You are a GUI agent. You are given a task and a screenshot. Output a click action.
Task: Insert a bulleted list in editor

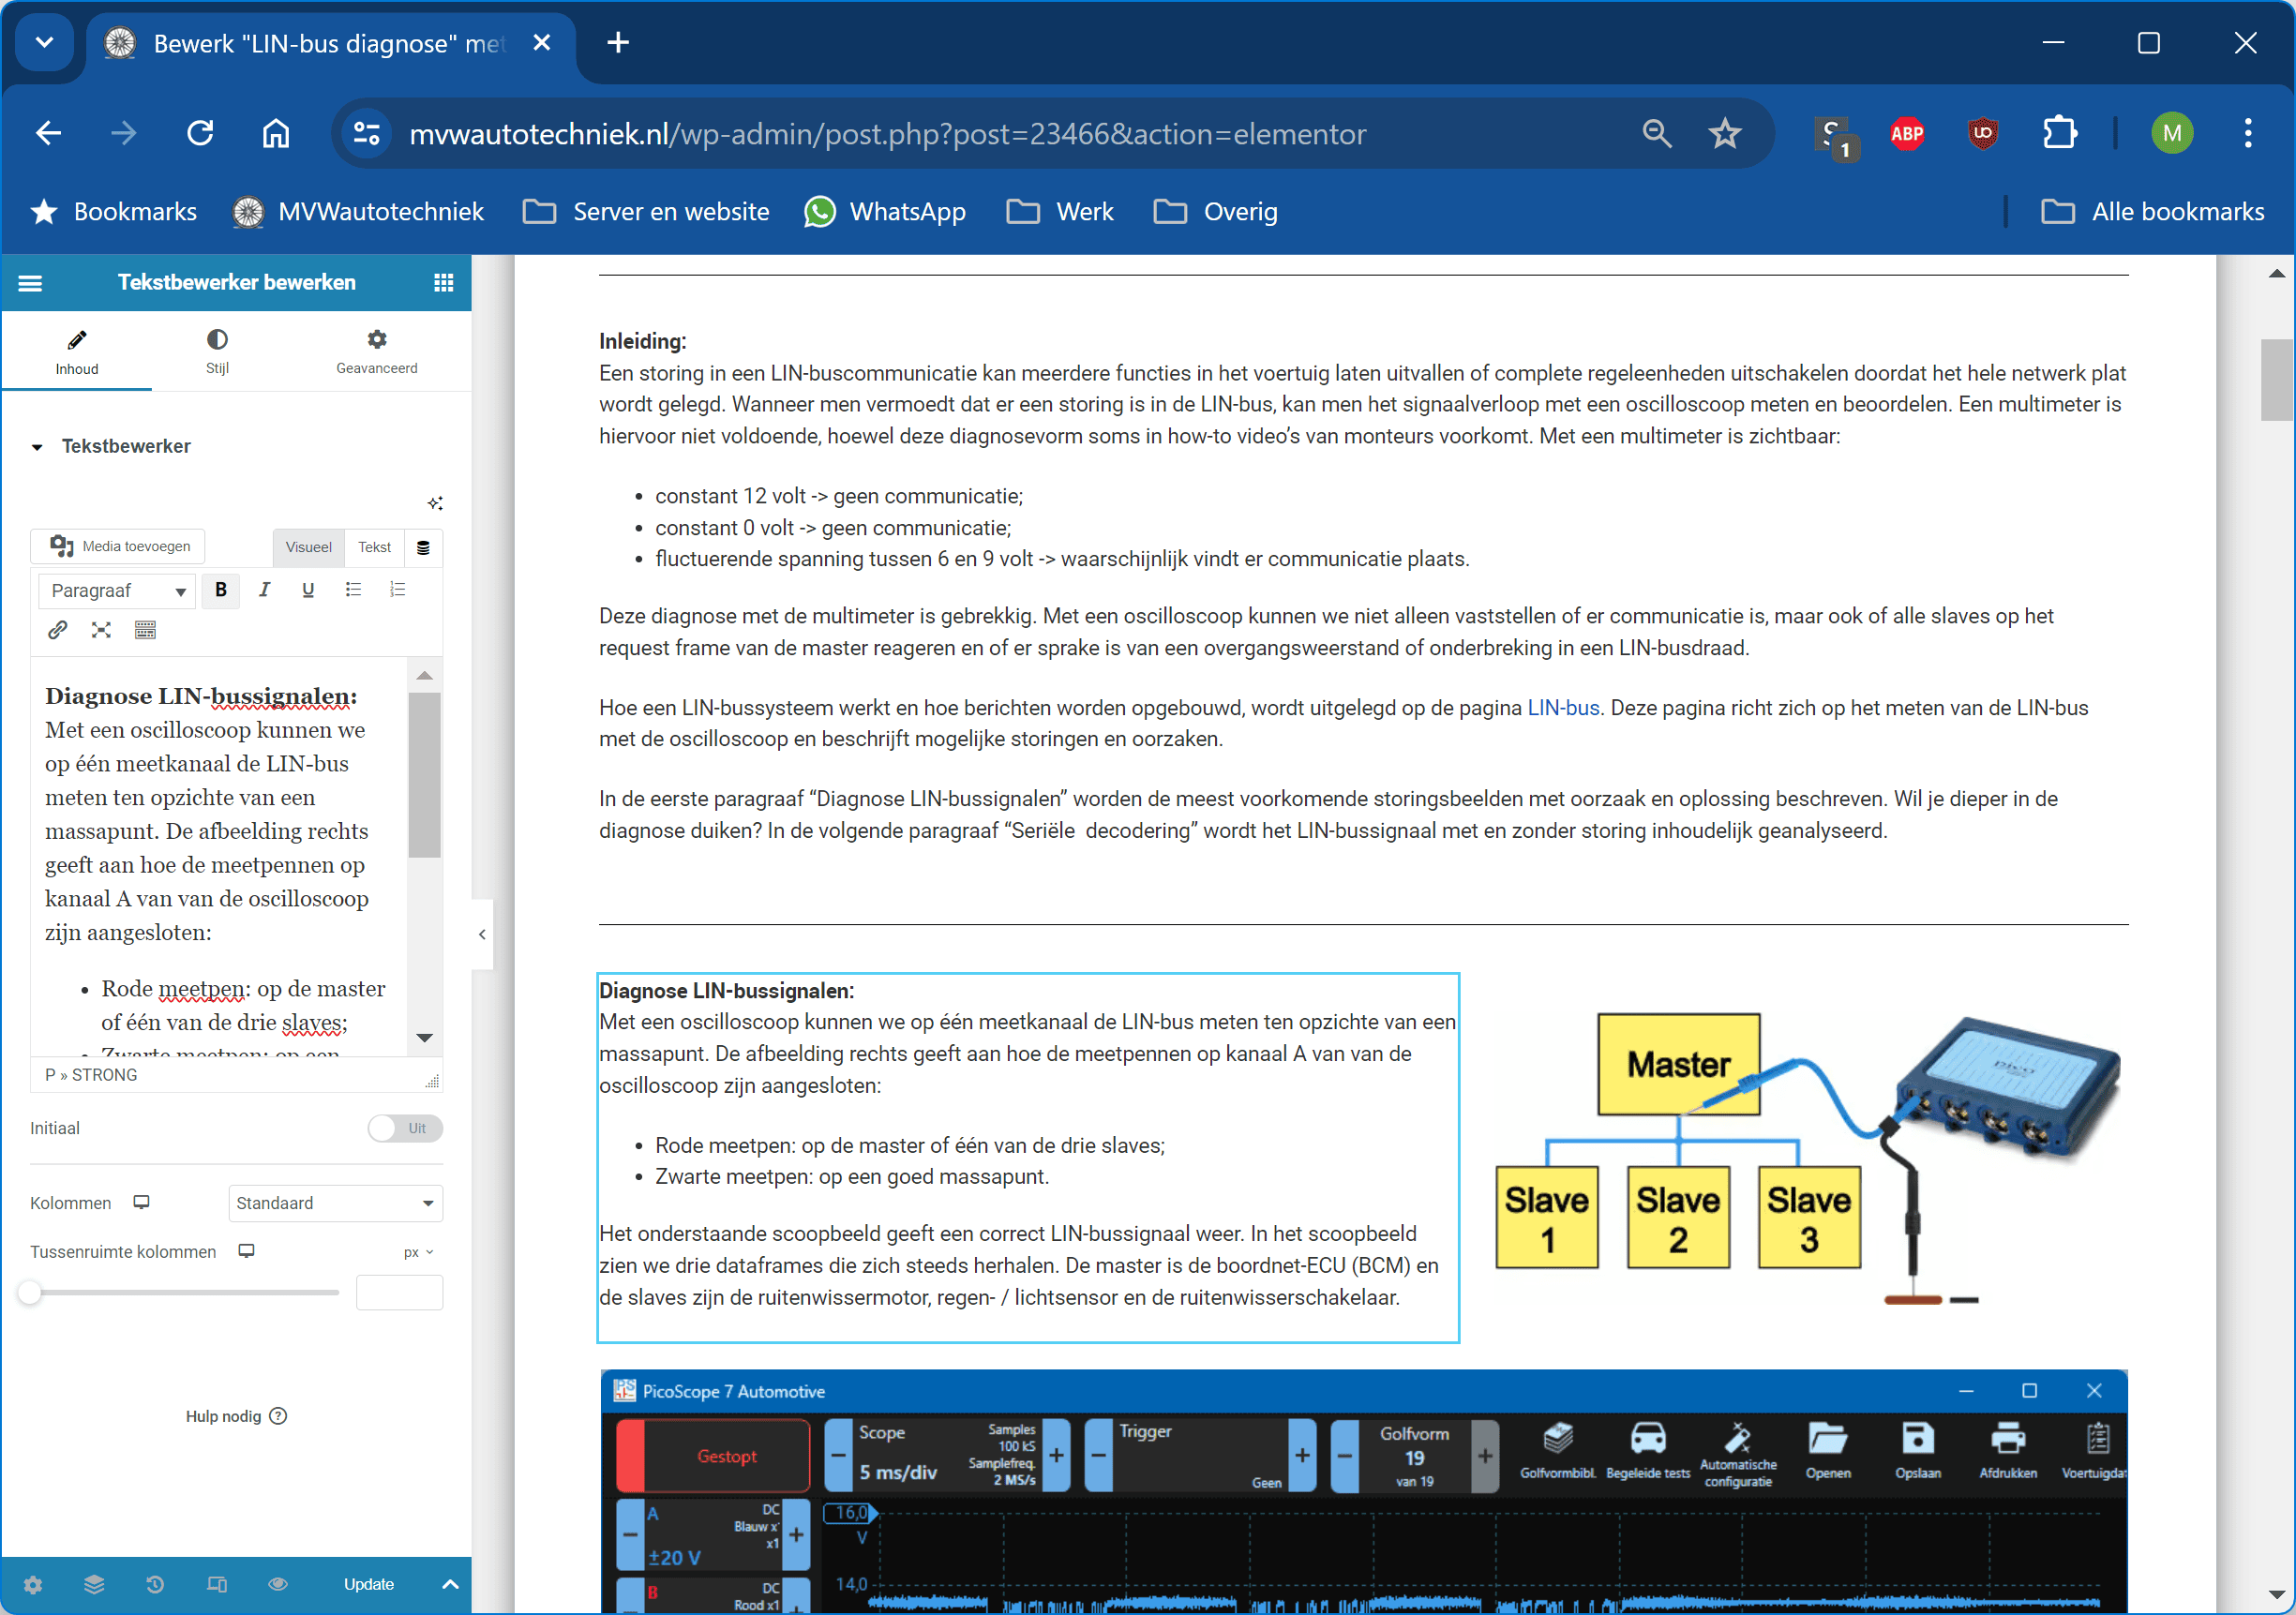353,590
